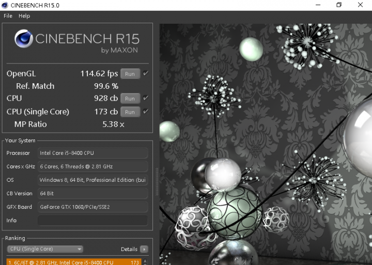Close the CINEBENCH window
This screenshot has height=265, width=372.
click(360, 5)
